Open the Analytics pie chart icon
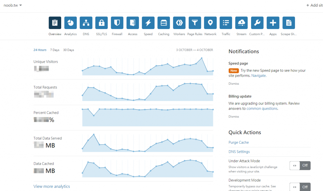323x191 pixels. pyautogui.click(x=70, y=23)
